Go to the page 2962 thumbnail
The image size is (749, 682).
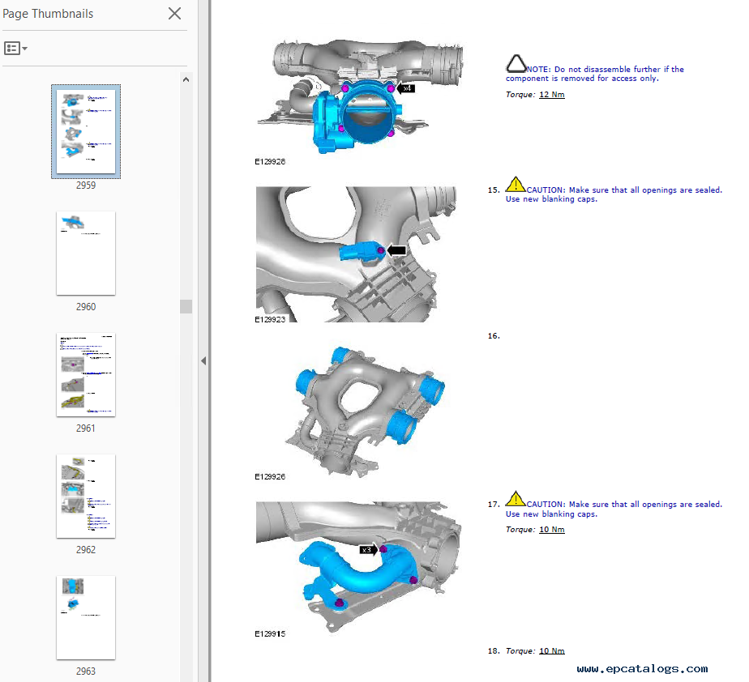tap(86, 496)
